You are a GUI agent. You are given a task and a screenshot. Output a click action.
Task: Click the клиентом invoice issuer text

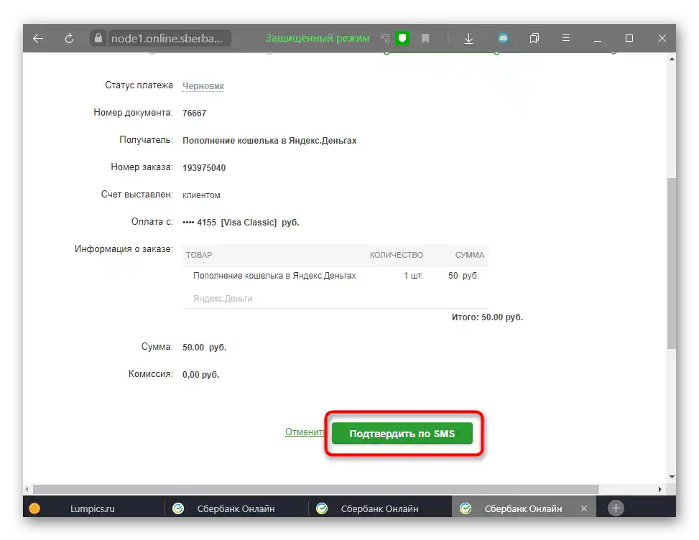[x=201, y=195]
